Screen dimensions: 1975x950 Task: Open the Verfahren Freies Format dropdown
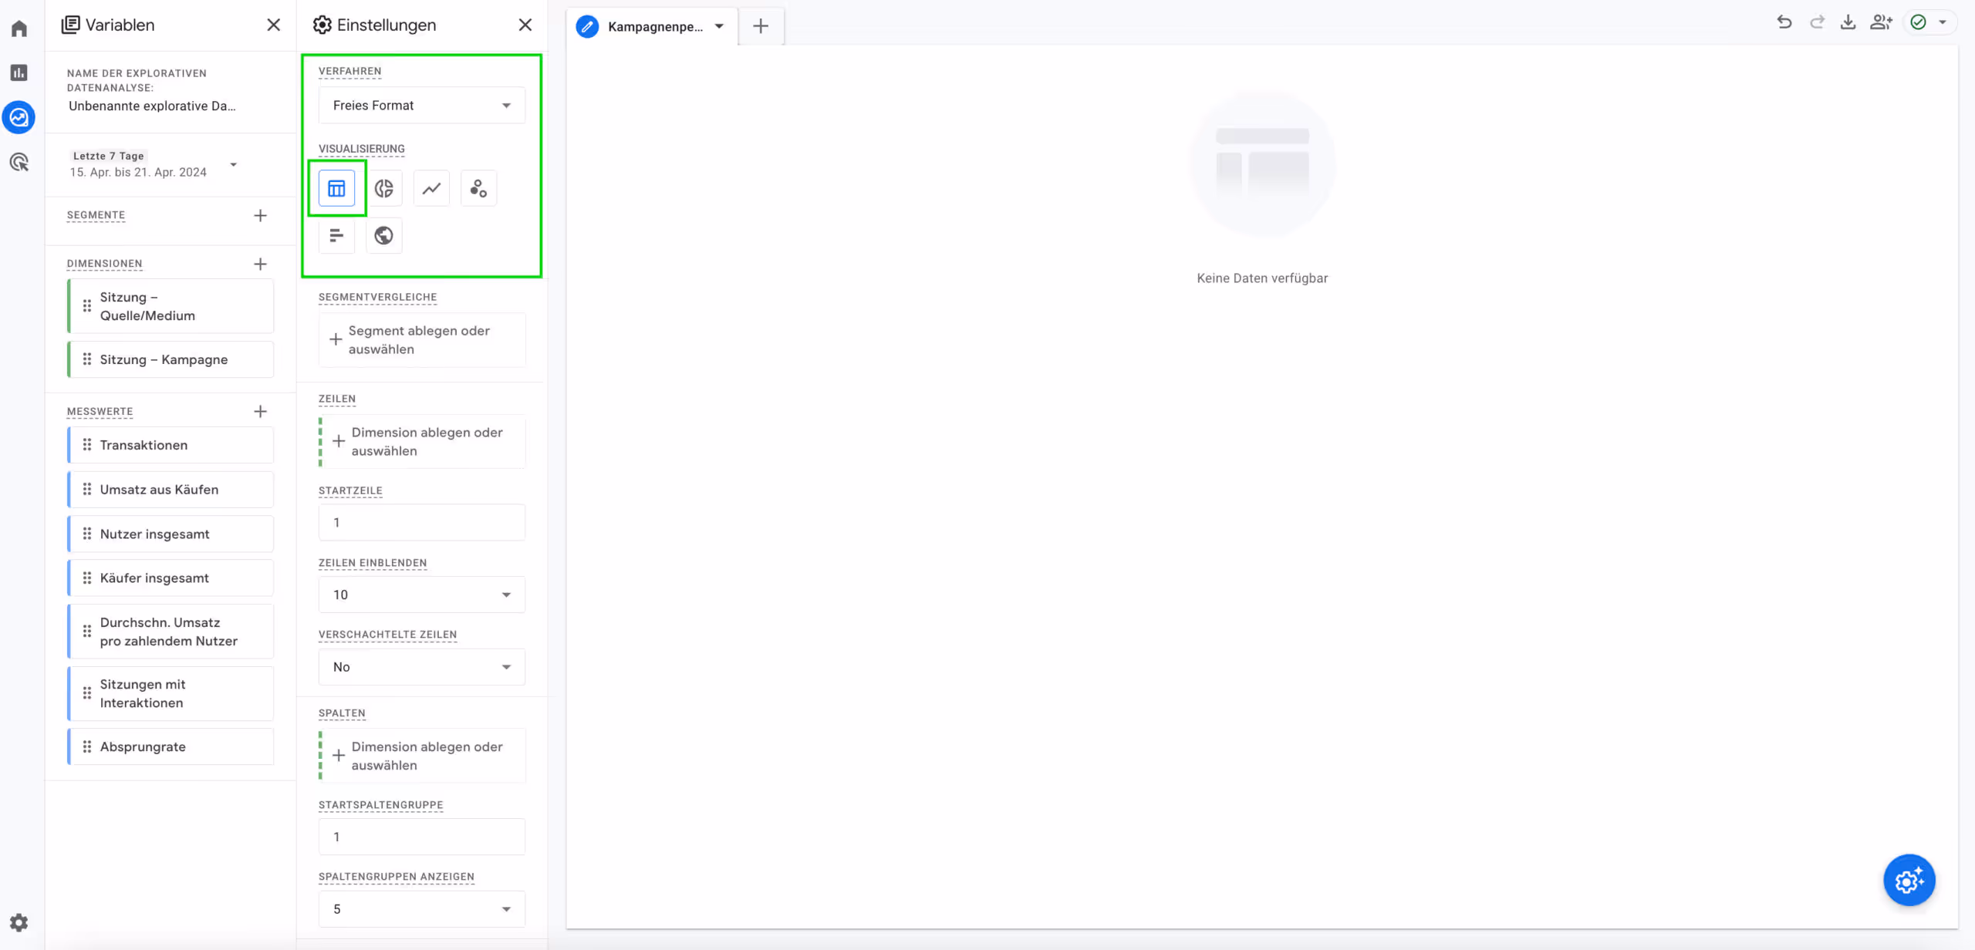coord(422,105)
